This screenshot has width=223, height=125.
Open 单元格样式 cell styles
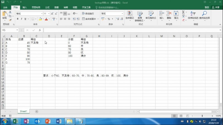(151, 16)
